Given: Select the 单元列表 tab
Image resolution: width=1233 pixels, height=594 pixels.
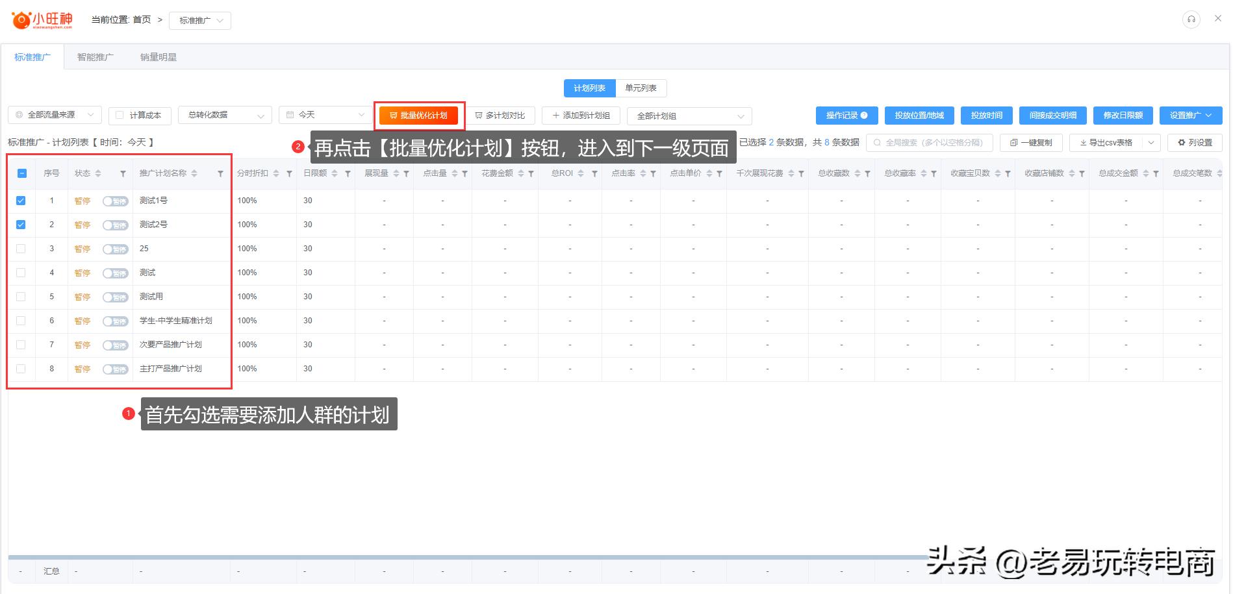Looking at the screenshot, I should (641, 88).
